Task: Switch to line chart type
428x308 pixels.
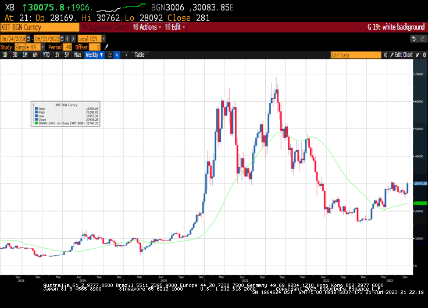Action: tap(110, 55)
